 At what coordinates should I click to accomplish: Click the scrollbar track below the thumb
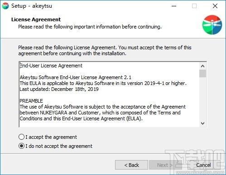coord(202,99)
